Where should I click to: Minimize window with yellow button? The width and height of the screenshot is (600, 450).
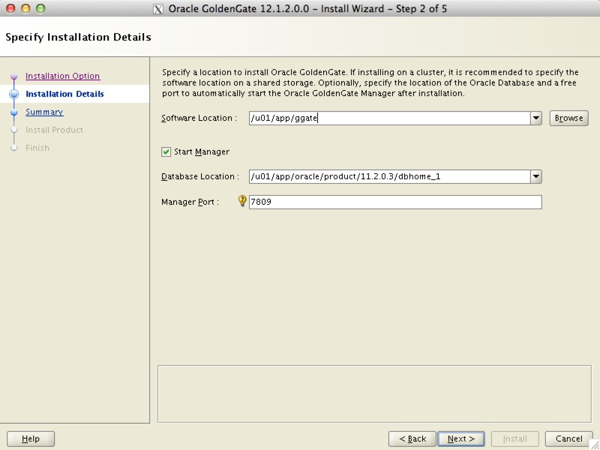(25, 8)
